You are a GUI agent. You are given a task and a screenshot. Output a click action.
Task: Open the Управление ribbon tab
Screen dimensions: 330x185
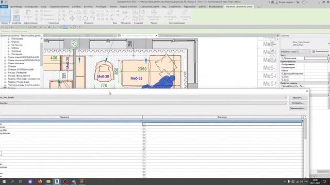[x=175, y=7]
